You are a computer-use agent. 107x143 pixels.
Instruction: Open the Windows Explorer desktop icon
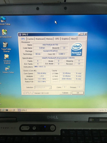click(x=7, y=57)
